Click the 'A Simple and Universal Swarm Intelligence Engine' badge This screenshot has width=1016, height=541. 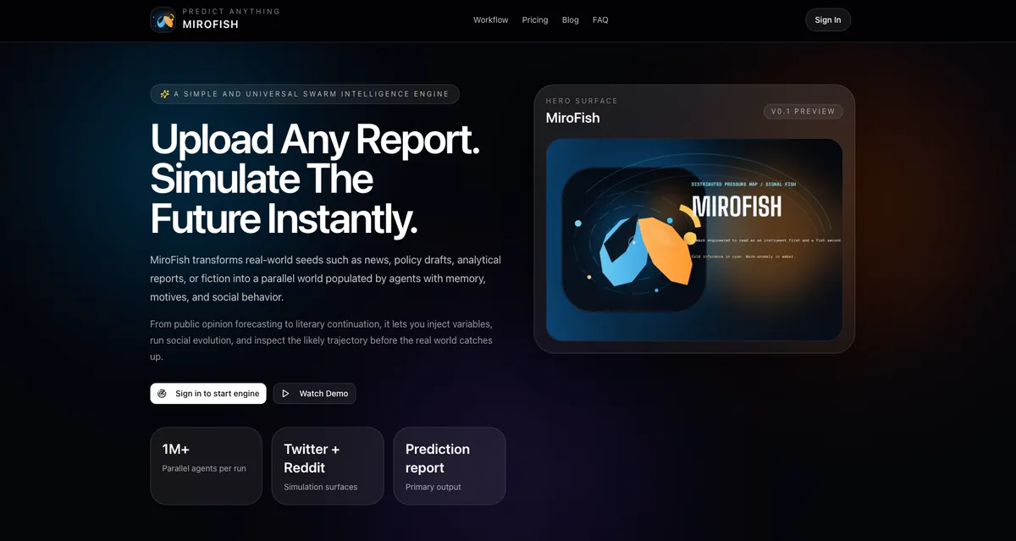pyautogui.click(x=305, y=94)
